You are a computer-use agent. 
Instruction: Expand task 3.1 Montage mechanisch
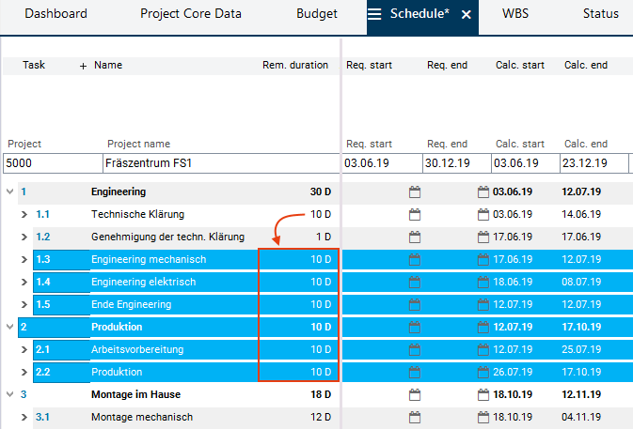click(x=24, y=417)
